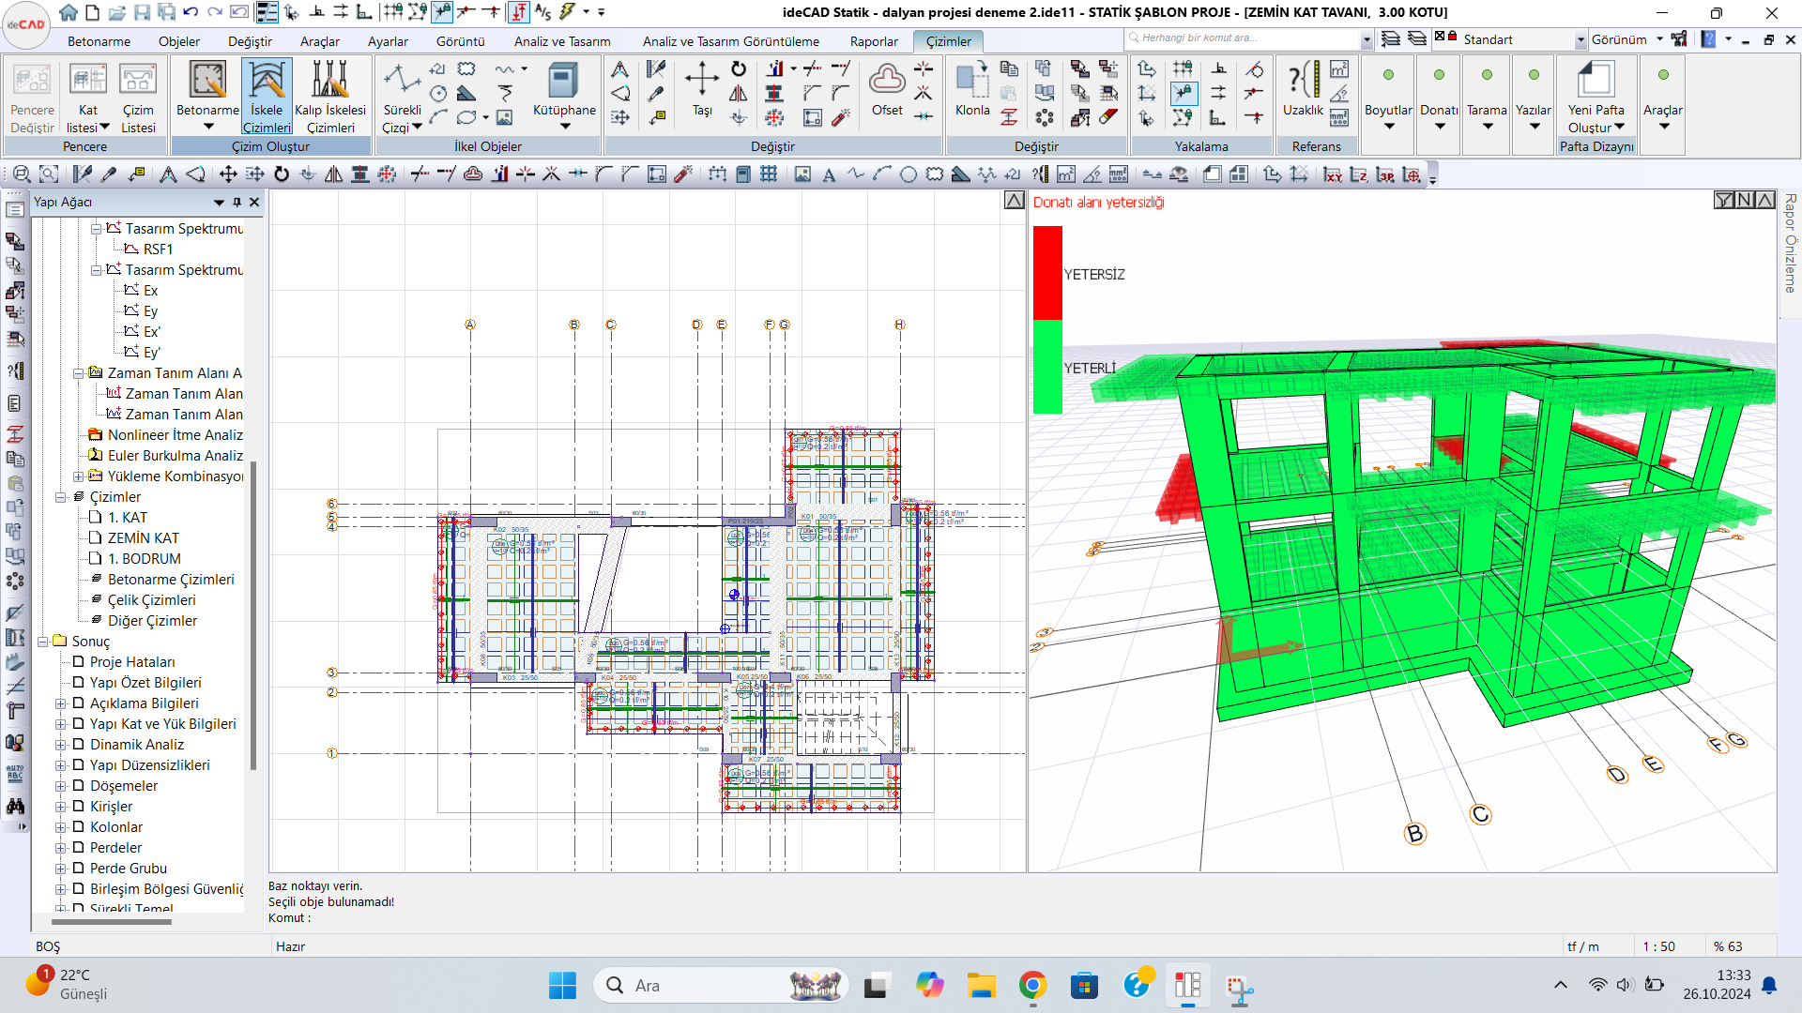Click the text A tool in lower toolbar
Image resolution: width=1802 pixels, height=1013 pixels.
pos(829,174)
